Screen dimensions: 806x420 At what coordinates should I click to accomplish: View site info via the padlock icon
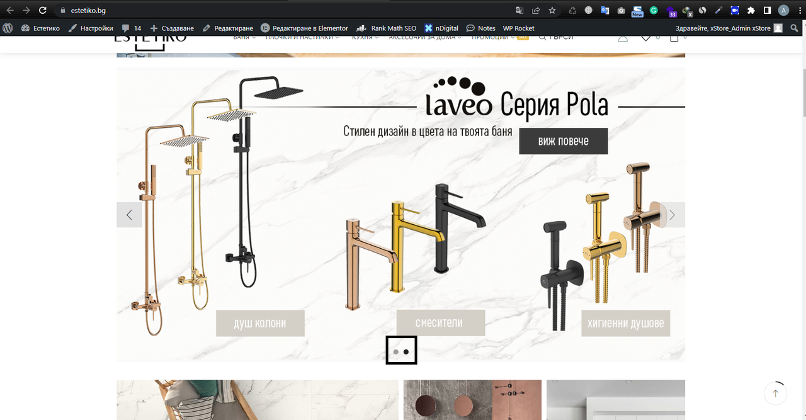click(x=62, y=10)
